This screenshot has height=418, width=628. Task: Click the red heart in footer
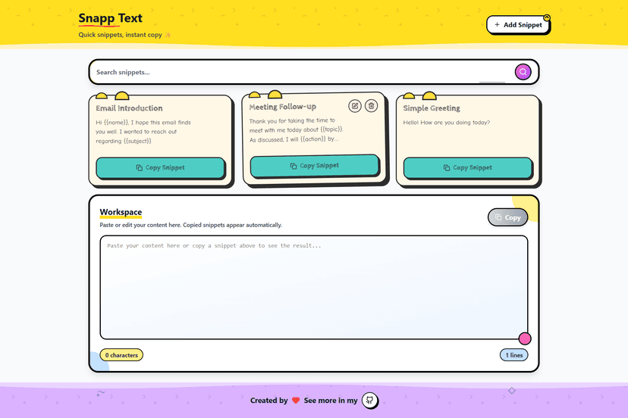(296, 401)
